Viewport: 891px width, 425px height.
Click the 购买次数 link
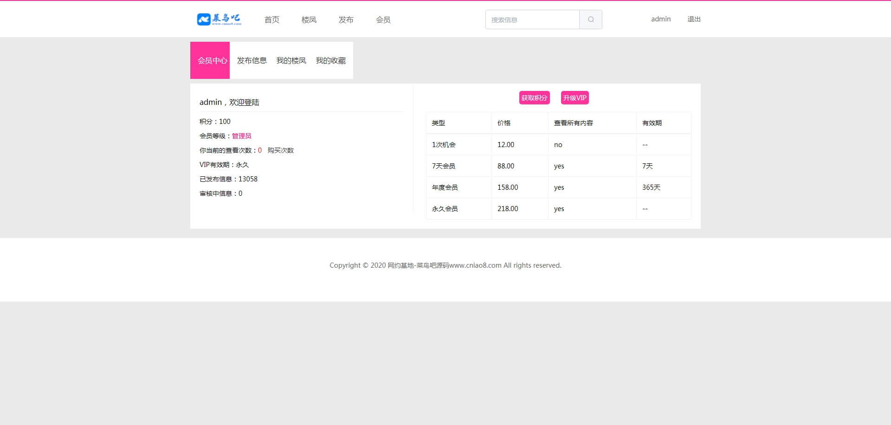[280, 150]
